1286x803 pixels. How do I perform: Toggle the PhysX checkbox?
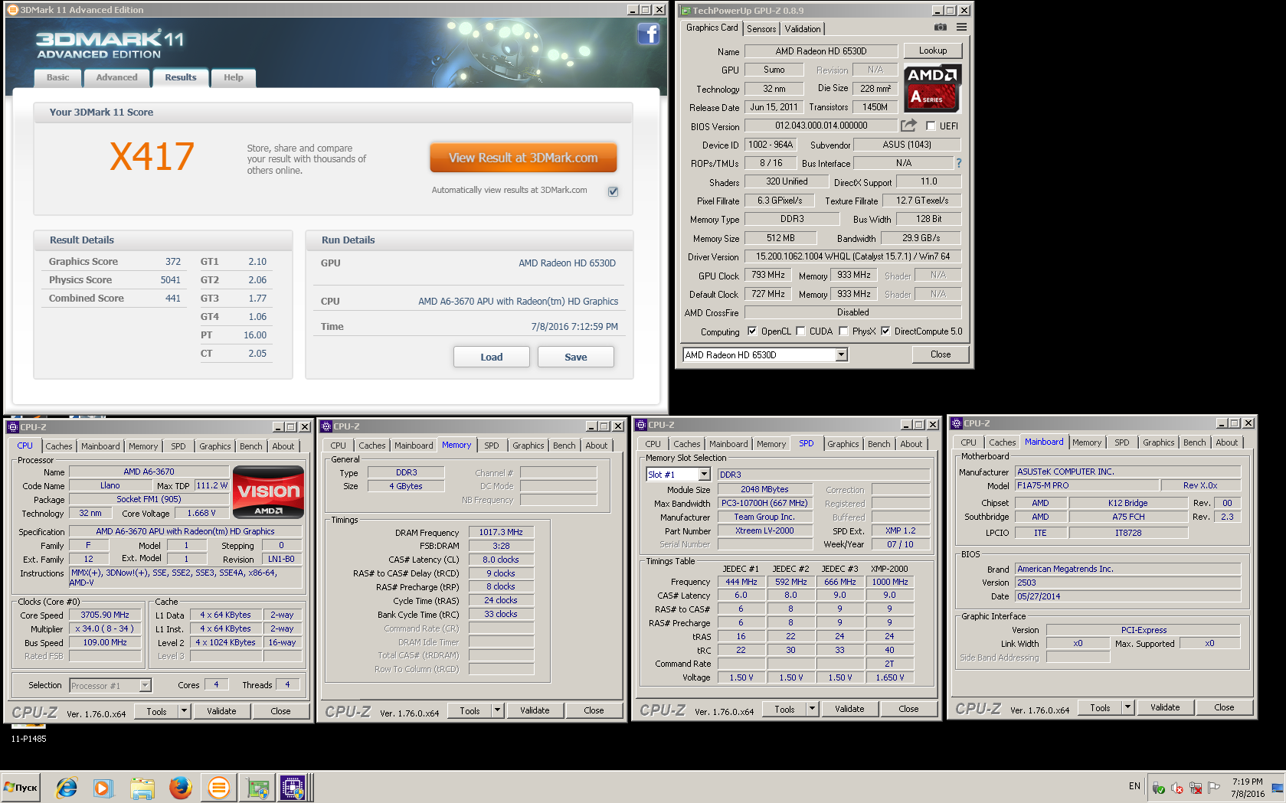[x=843, y=331]
